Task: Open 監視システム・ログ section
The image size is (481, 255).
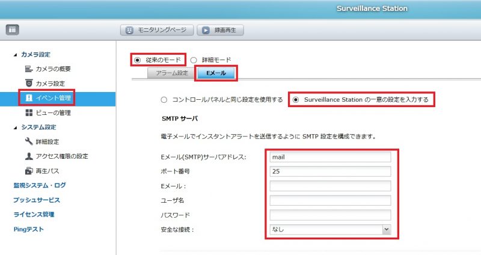Action: coord(40,185)
